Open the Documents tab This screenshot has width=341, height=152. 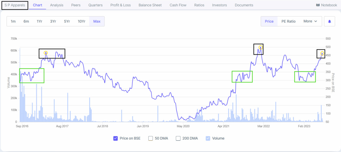244,5
